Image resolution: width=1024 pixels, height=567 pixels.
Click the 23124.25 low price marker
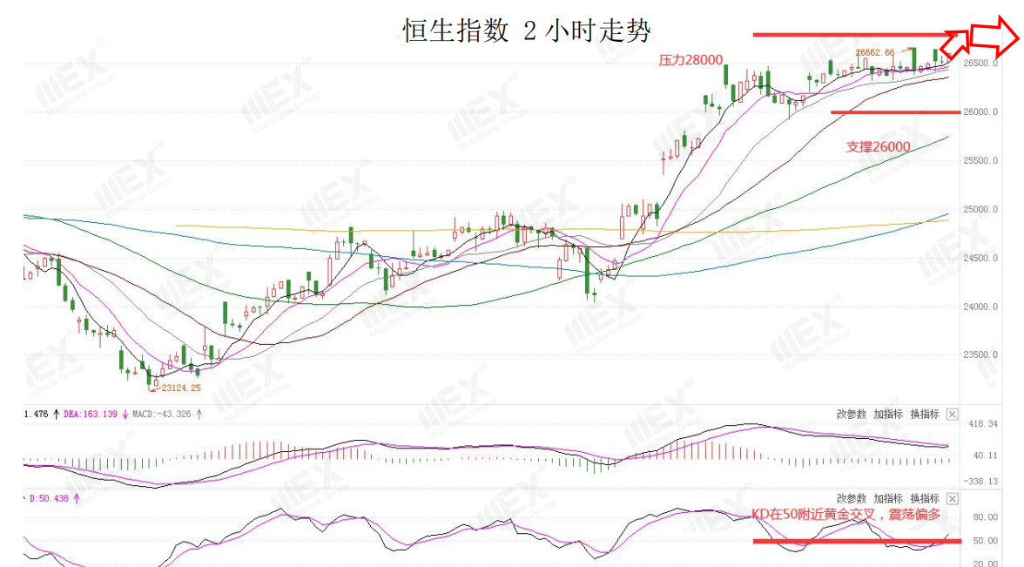[180, 388]
